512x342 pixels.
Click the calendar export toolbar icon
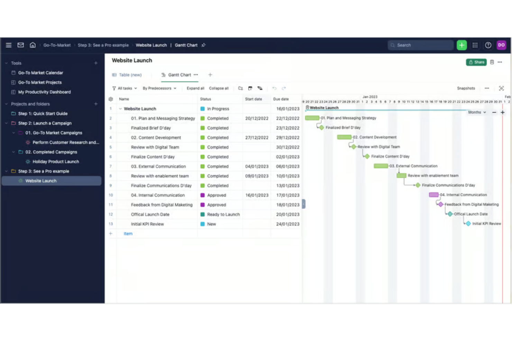tap(250, 88)
